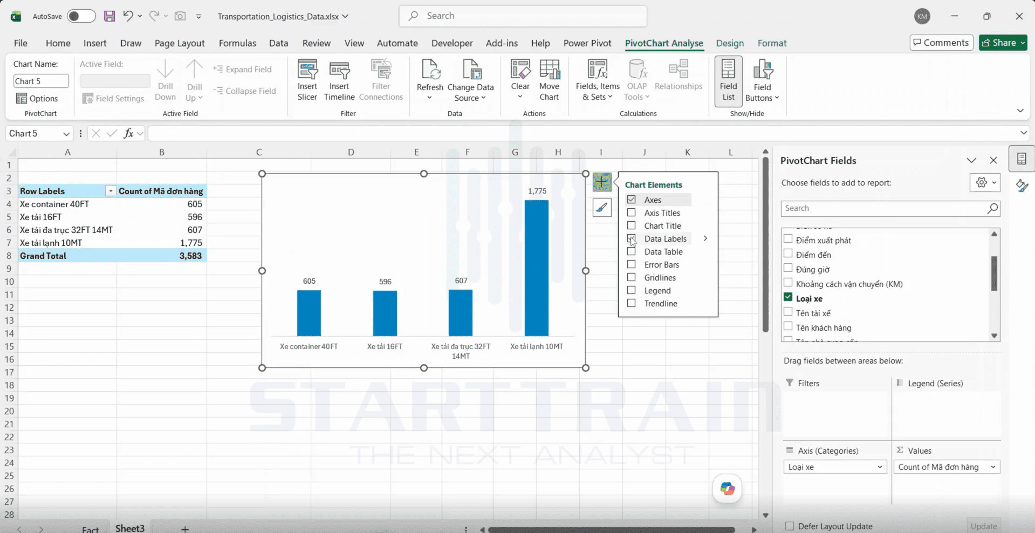Check the Defer Layout Update box
This screenshot has height=533, width=1035.
coord(790,526)
